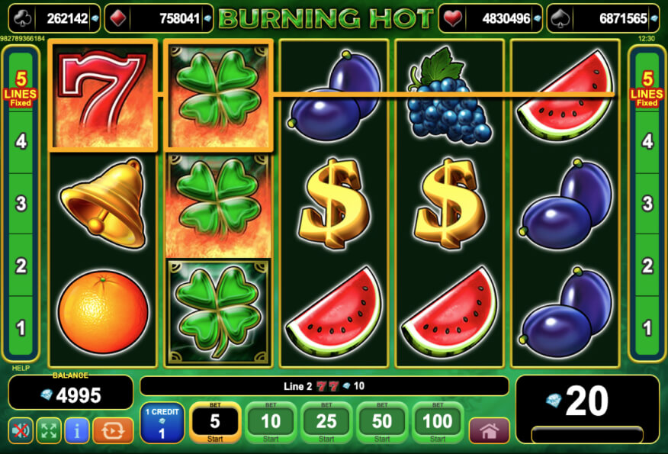Spin using the bet 100 button
This screenshot has height=454, width=668.
pyautogui.click(x=438, y=423)
